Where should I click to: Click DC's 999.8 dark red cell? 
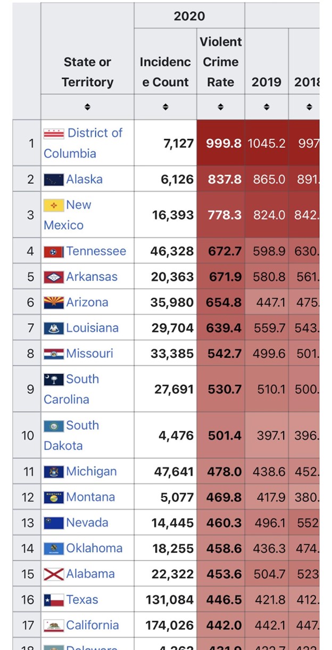click(220, 143)
